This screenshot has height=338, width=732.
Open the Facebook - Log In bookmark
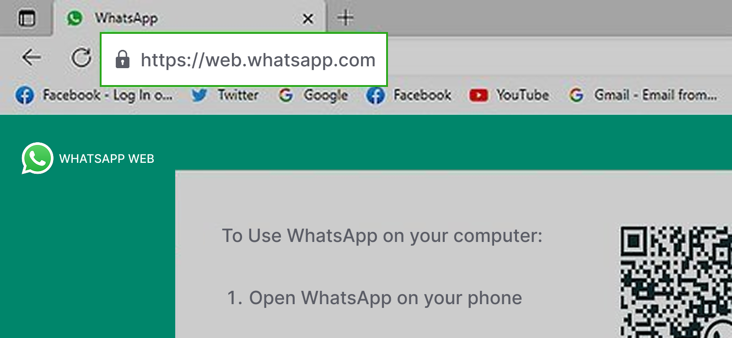[94, 95]
